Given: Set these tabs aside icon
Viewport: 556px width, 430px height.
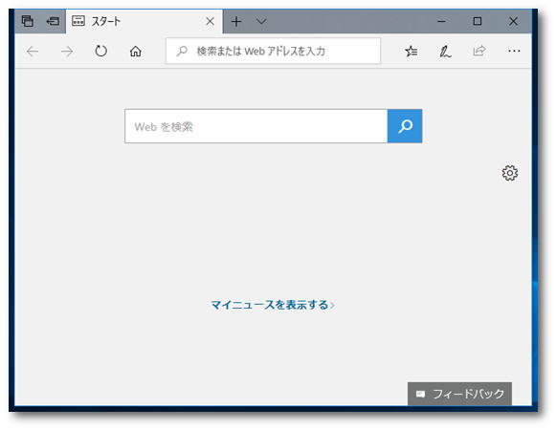Looking at the screenshot, I should click(x=54, y=22).
